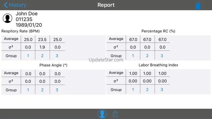
Task: Go back to History screen
Action: [15, 5]
